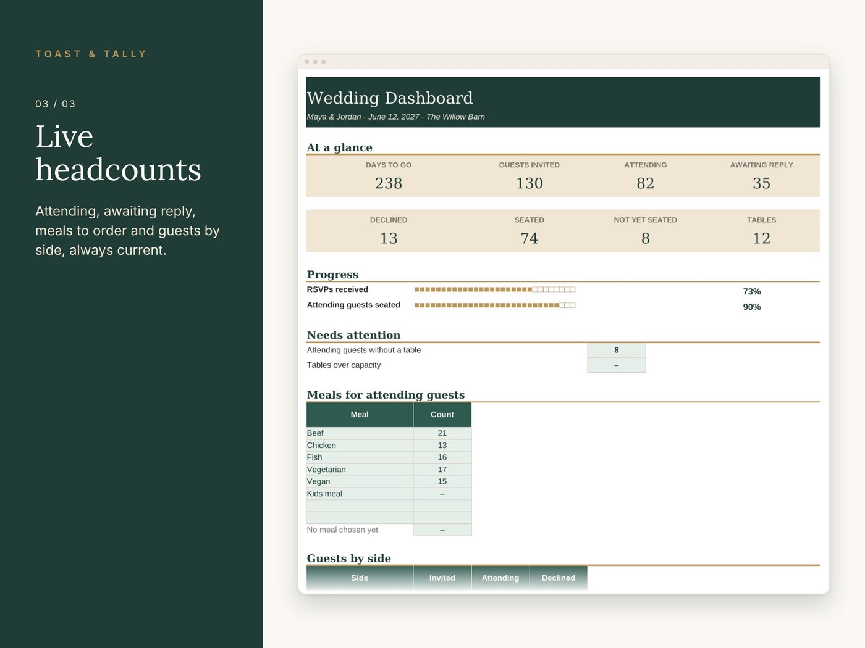The height and width of the screenshot is (648, 865).
Task: Click the Tables over capacity value cell
Action: 617,365
